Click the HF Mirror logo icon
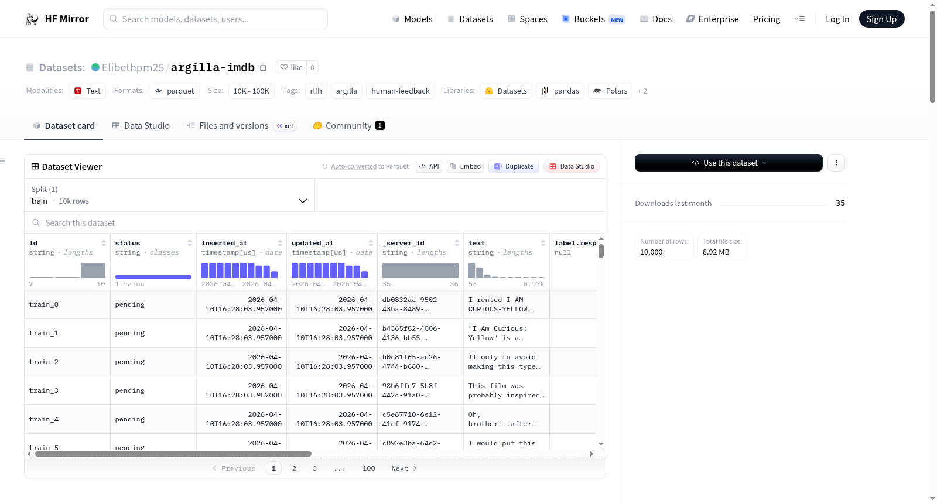 [32, 19]
